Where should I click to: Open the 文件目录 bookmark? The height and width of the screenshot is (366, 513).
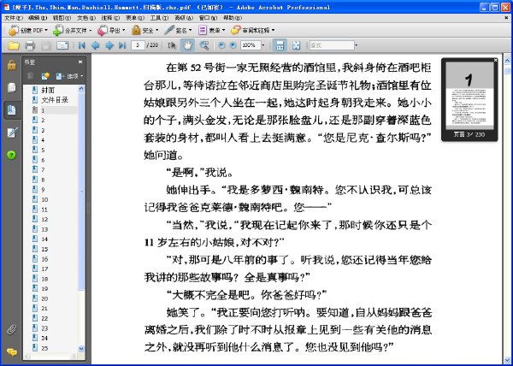(x=55, y=100)
